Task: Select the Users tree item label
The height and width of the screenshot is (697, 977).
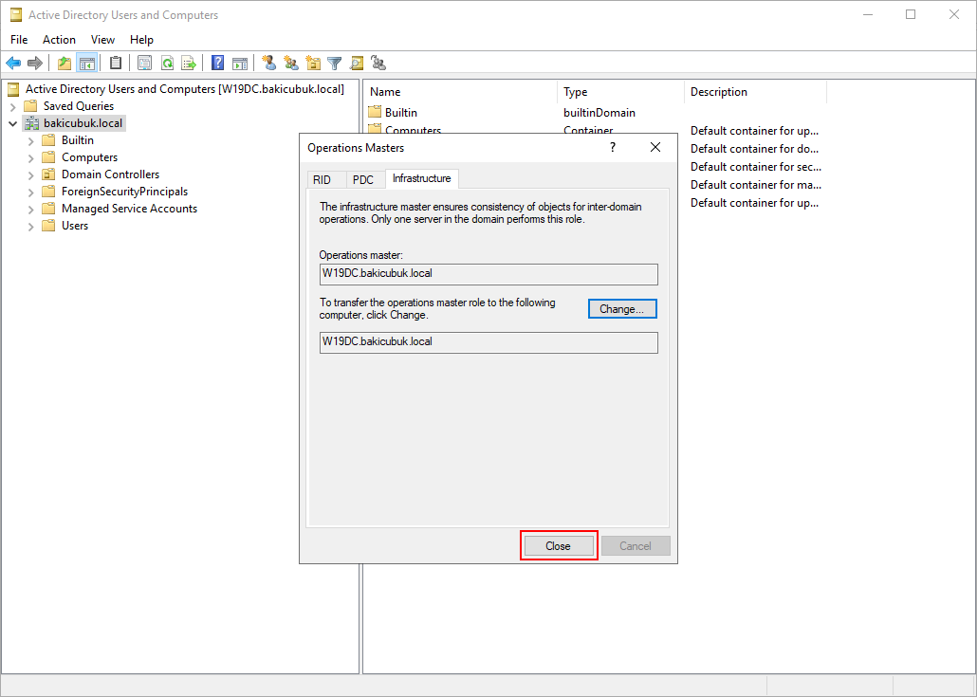Action: pyautogui.click(x=75, y=226)
